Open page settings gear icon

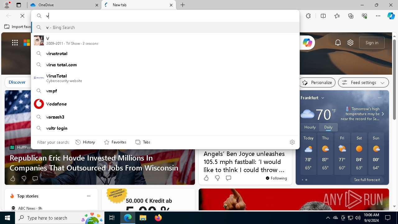tap(350, 43)
